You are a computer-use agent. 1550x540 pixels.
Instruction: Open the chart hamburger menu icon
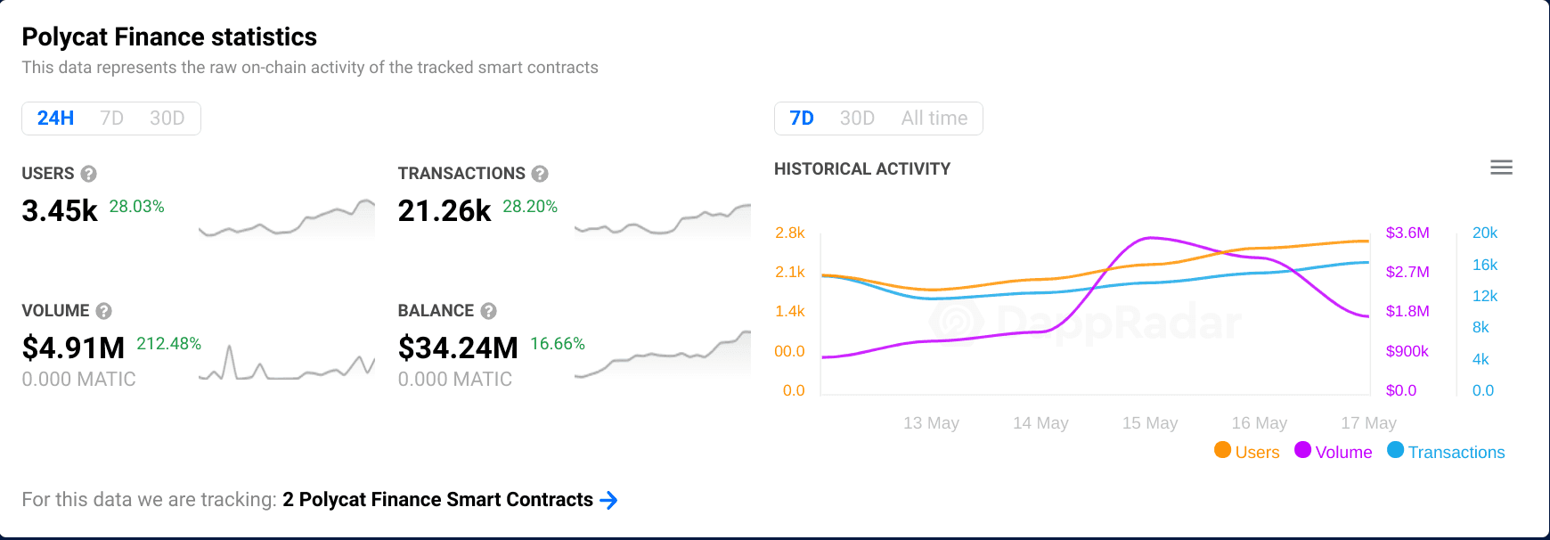pyautogui.click(x=1502, y=168)
